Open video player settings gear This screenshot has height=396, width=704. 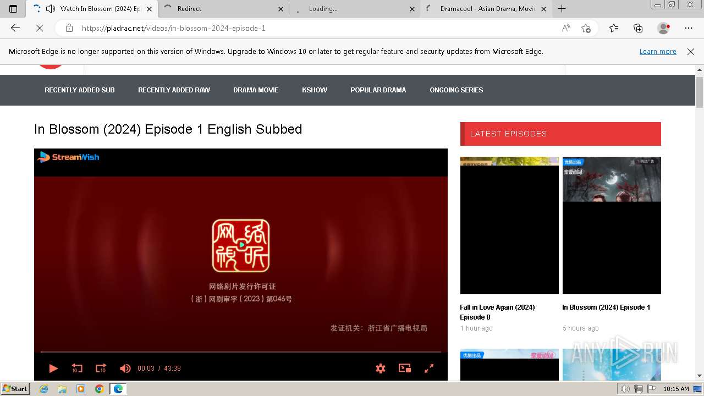[381, 369]
